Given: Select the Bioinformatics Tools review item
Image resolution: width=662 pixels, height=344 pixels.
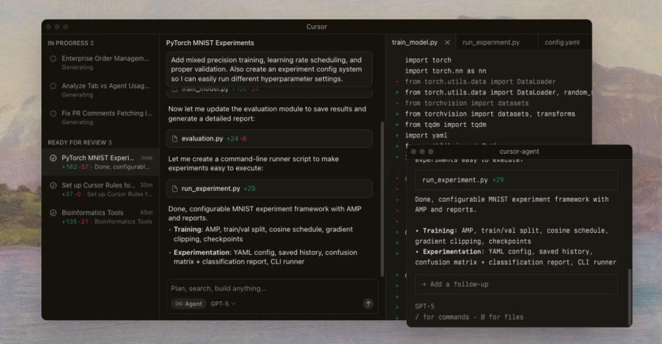Looking at the screenshot, I should [x=100, y=217].
